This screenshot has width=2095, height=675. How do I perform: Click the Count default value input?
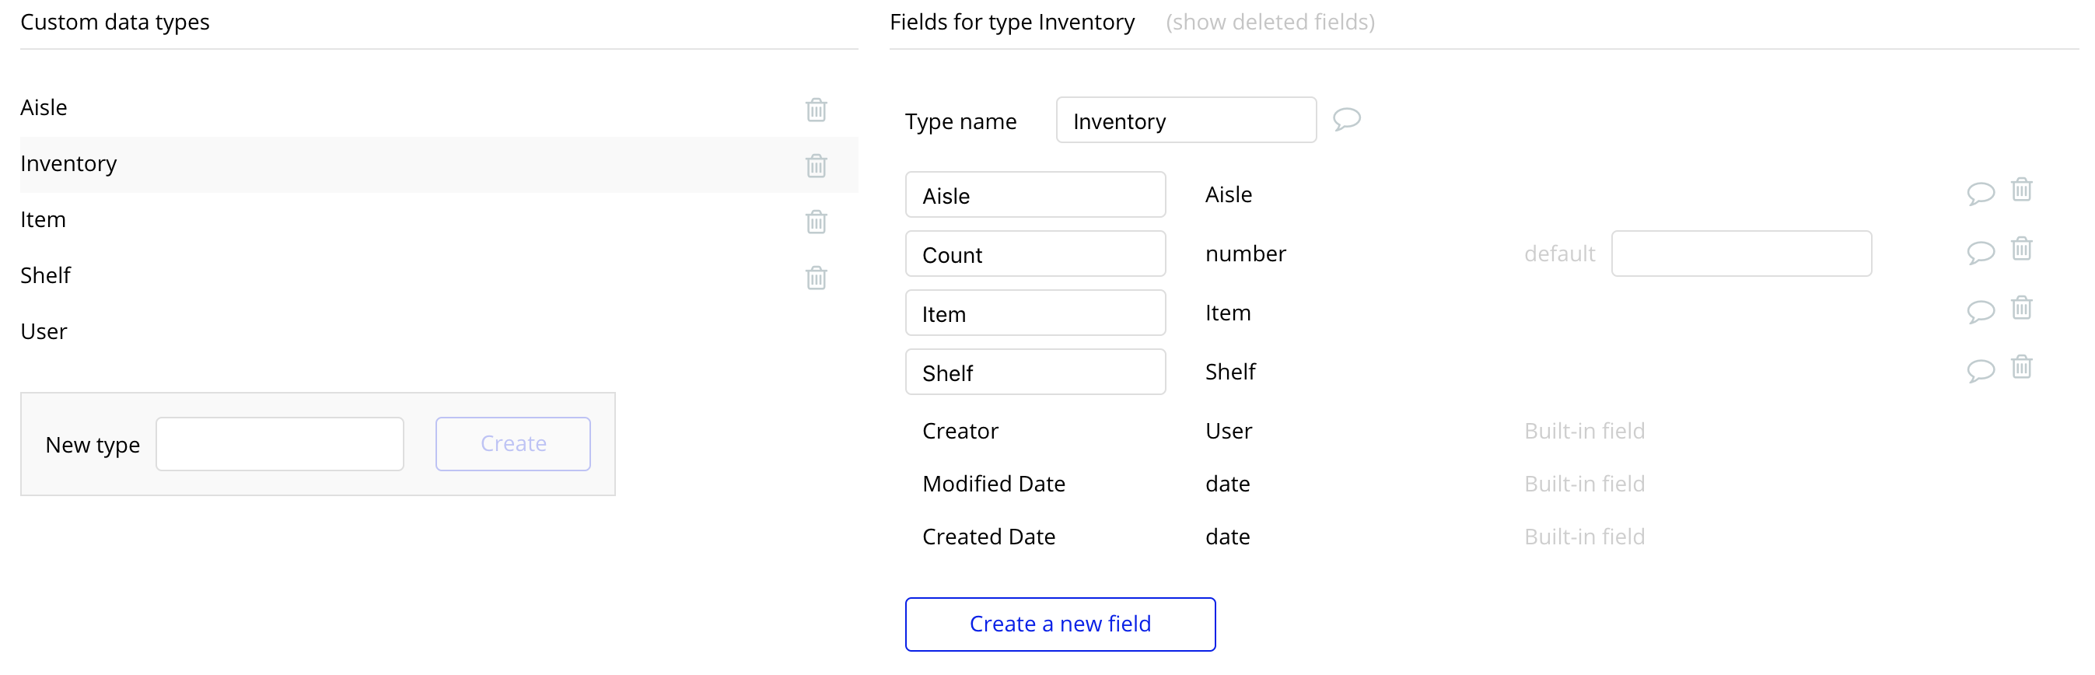1740,253
